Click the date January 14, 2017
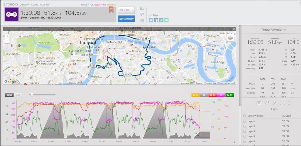The image size is (301, 146). click(30, 4)
